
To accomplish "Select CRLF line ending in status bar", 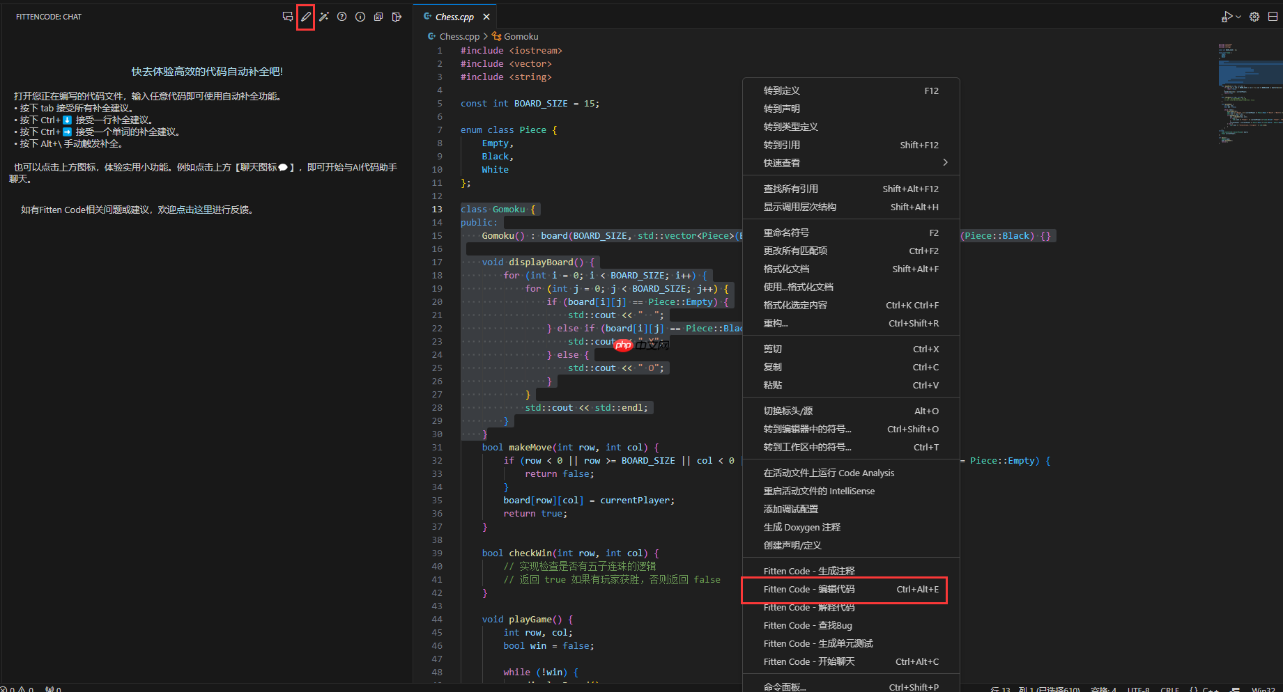I will tap(1169, 688).
